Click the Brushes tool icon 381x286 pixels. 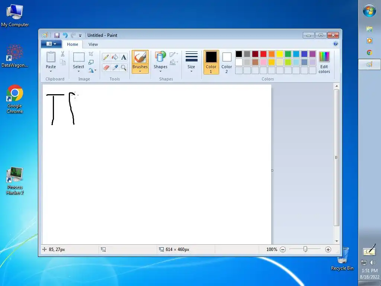tap(140, 58)
